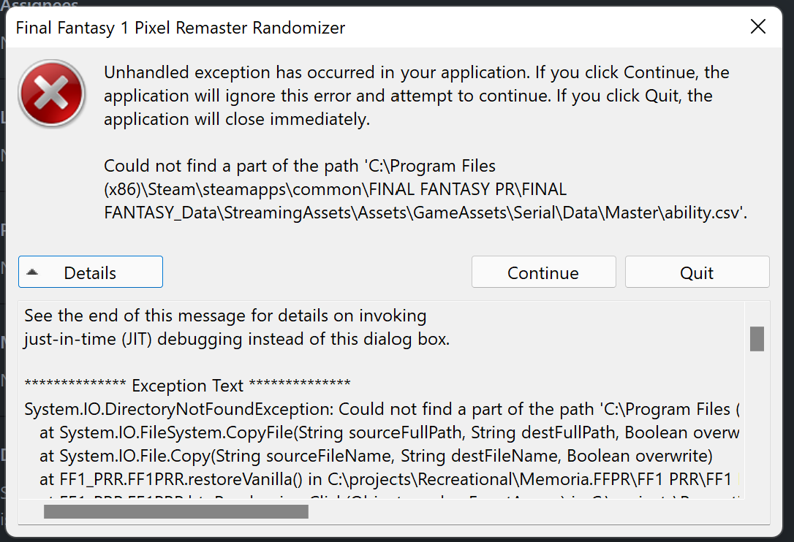
Task: Click Continue to ignore the error
Action: [543, 272]
